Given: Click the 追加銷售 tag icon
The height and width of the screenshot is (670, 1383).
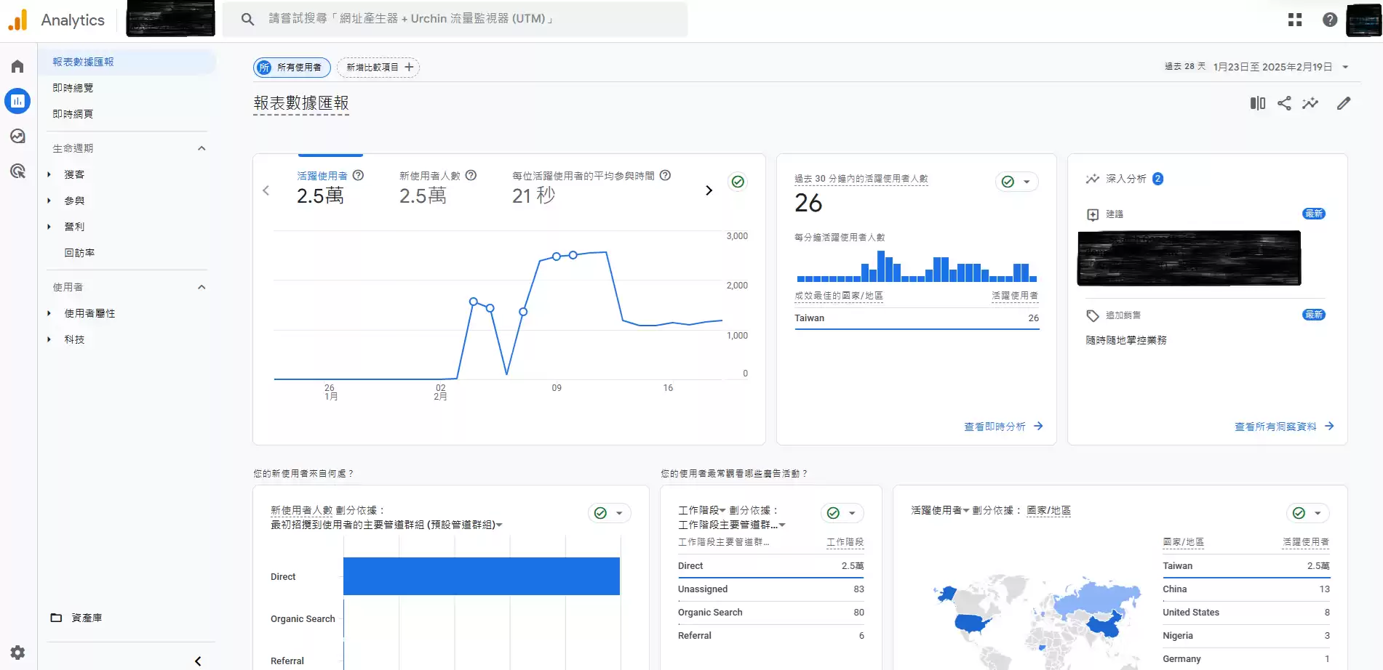Looking at the screenshot, I should pyautogui.click(x=1093, y=315).
